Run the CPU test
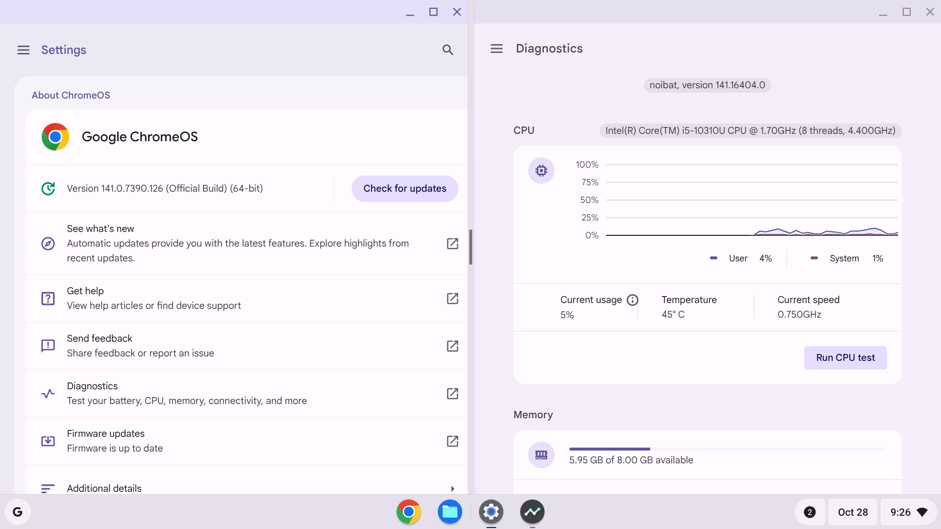 tap(845, 358)
